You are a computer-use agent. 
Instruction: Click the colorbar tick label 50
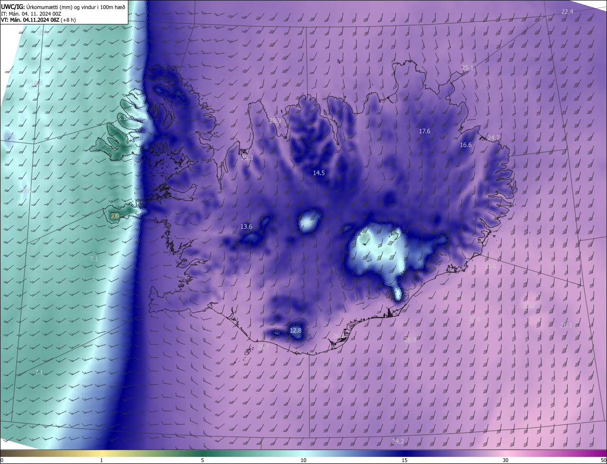[x=603, y=461]
